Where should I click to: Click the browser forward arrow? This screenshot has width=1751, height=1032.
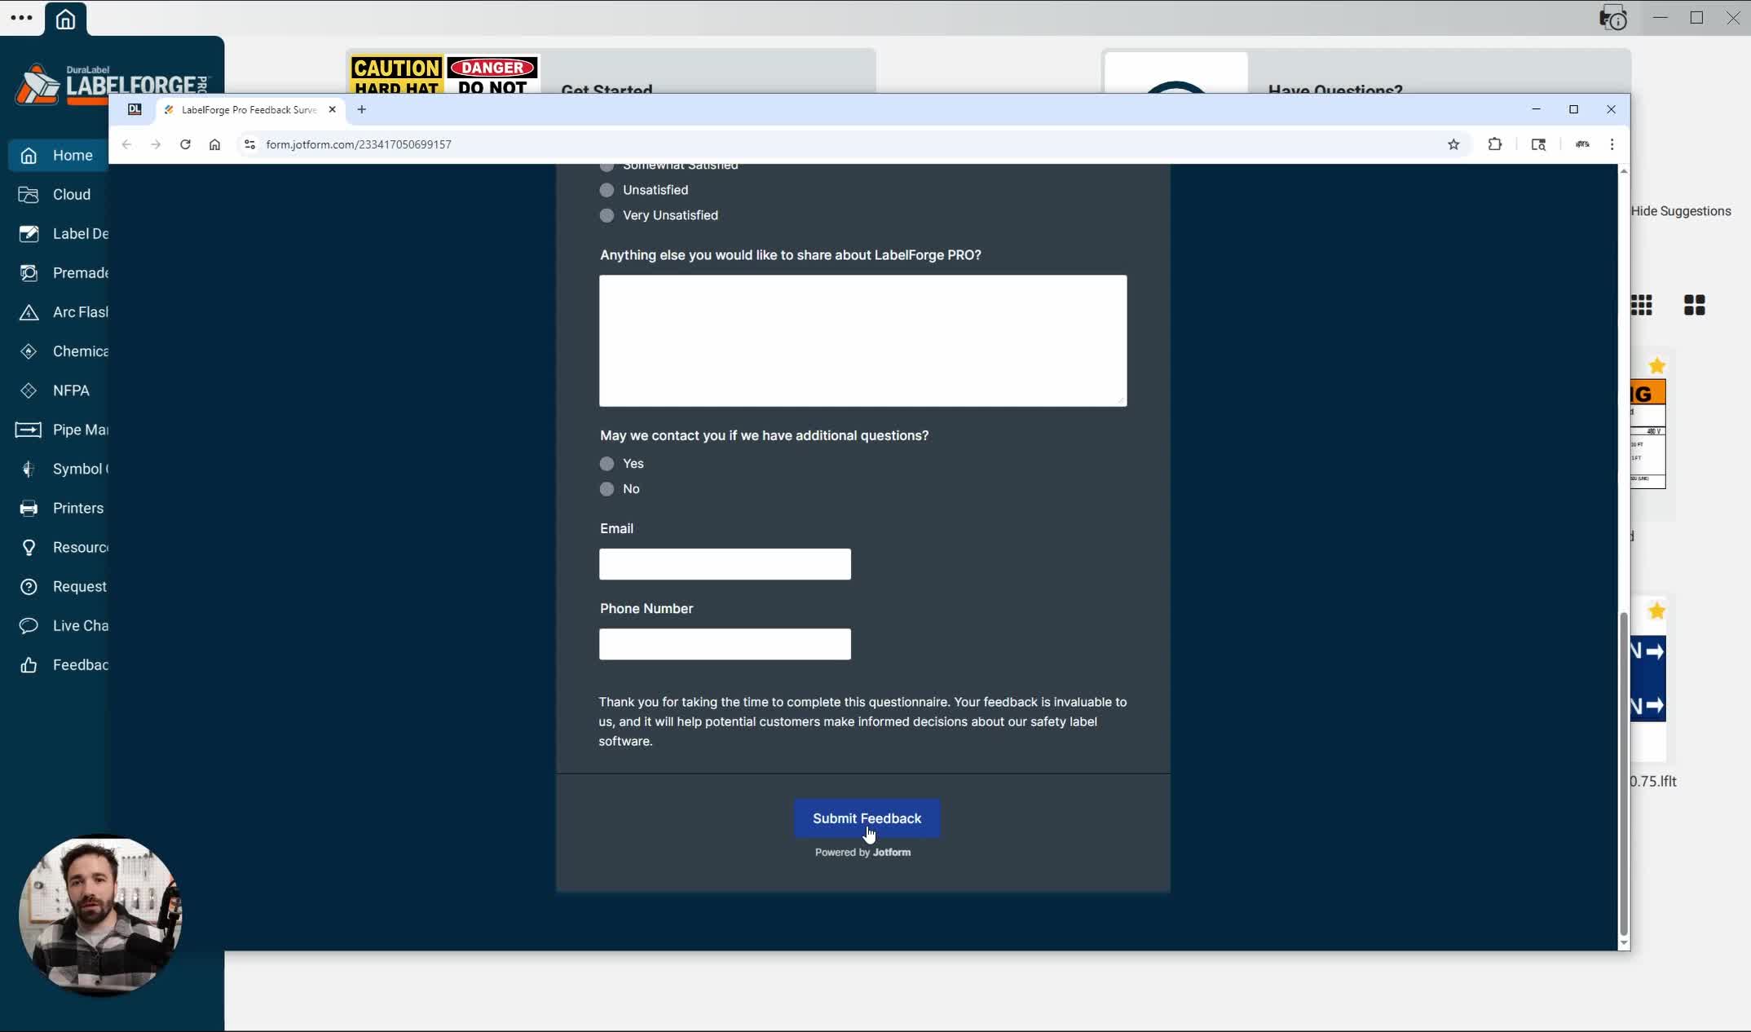[x=156, y=144]
